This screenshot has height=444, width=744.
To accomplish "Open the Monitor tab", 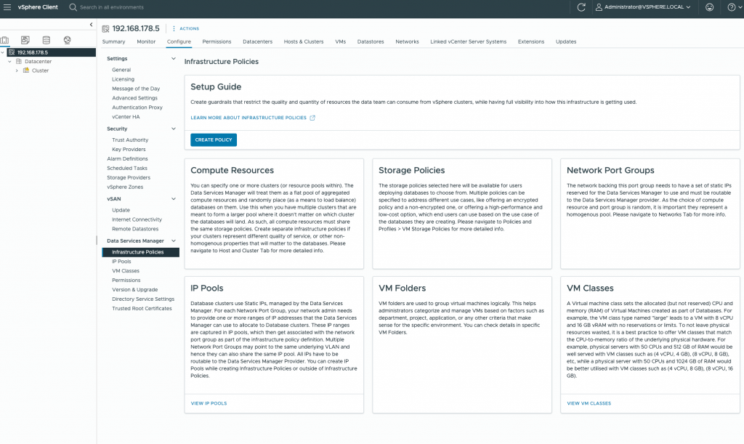I will pyautogui.click(x=146, y=41).
